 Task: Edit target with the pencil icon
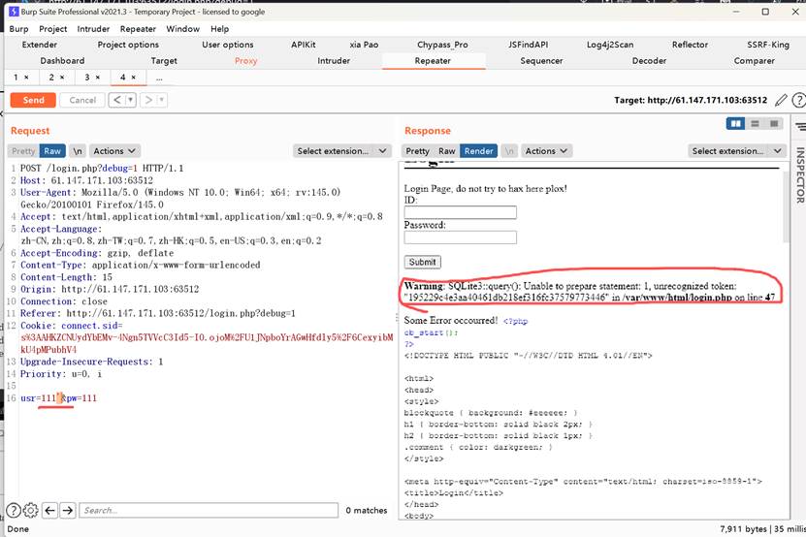click(x=781, y=100)
